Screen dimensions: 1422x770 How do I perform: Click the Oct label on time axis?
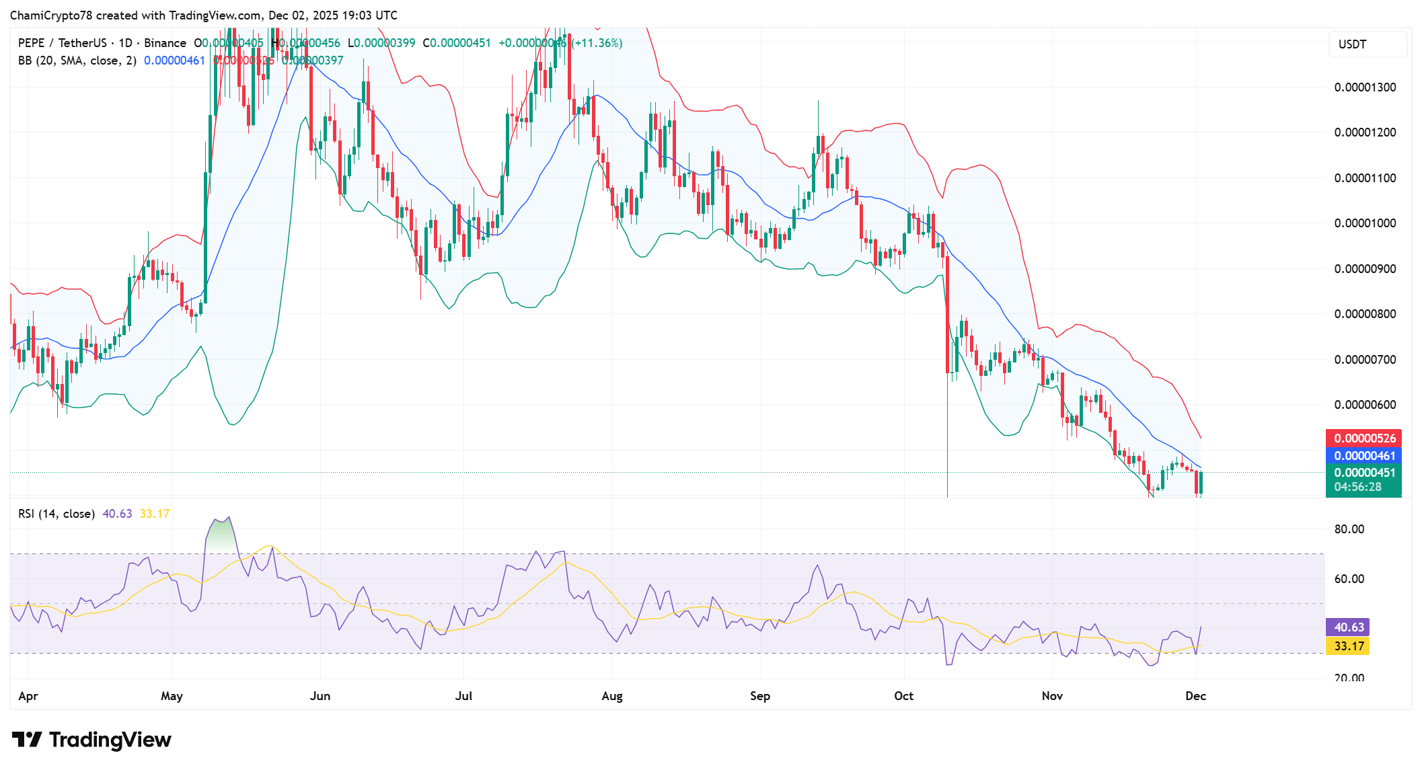[x=903, y=696]
